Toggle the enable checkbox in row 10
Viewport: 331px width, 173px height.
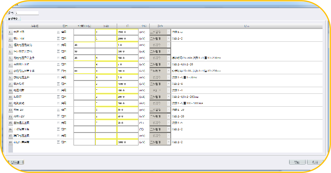(58, 90)
